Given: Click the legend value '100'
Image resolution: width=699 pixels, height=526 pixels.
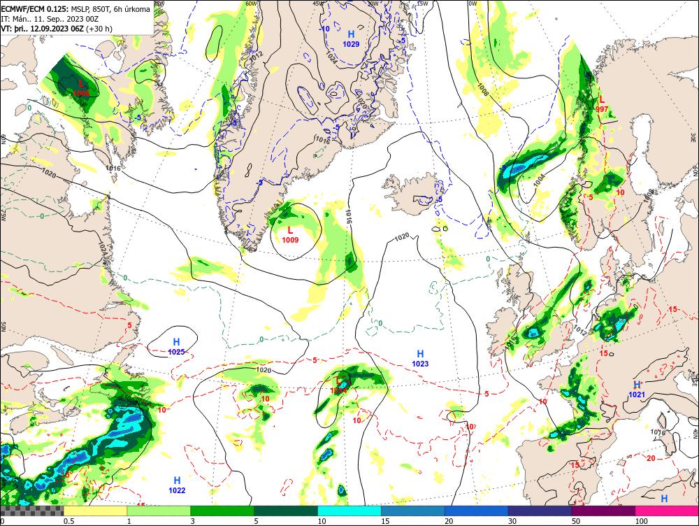Looking at the screenshot, I should tap(641, 521).
